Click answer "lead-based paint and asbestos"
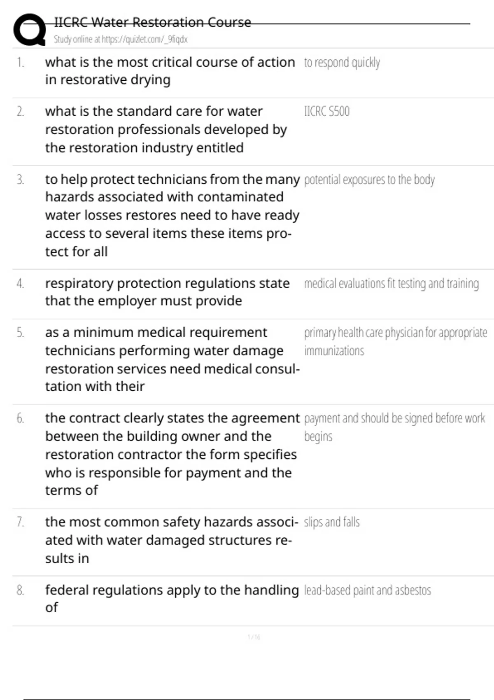Screen dimensions: 494x700 [x=367, y=590]
